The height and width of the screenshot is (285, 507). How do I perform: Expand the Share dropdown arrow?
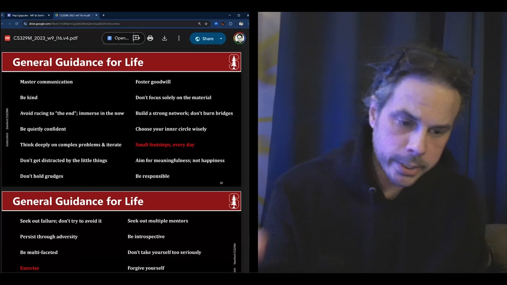pyautogui.click(x=221, y=38)
